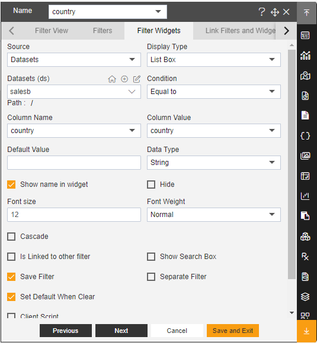Screen dimensions: 317x343
Task: Enable the Cascade checkbox
Action: point(11,237)
